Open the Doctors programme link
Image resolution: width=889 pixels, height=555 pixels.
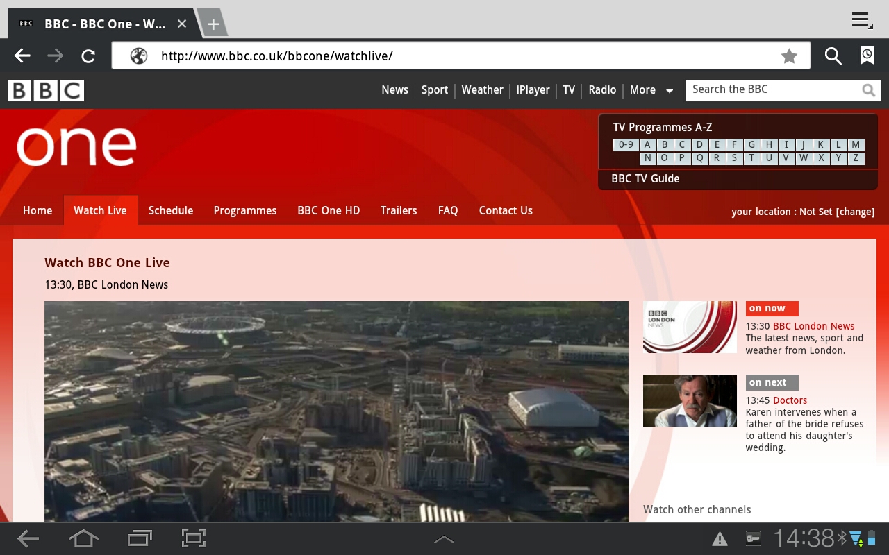(790, 400)
